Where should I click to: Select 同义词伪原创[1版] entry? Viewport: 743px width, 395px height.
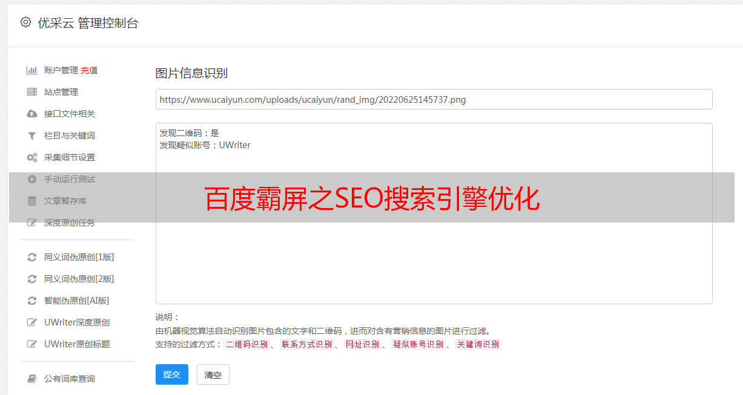[79, 257]
